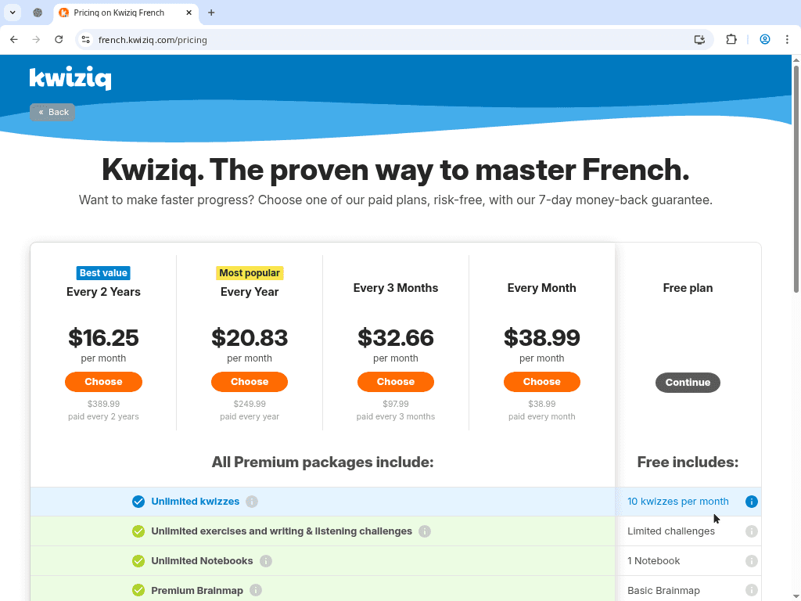
Task: Click the green checkmark beside Unlimited exercises
Action: [x=138, y=531]
